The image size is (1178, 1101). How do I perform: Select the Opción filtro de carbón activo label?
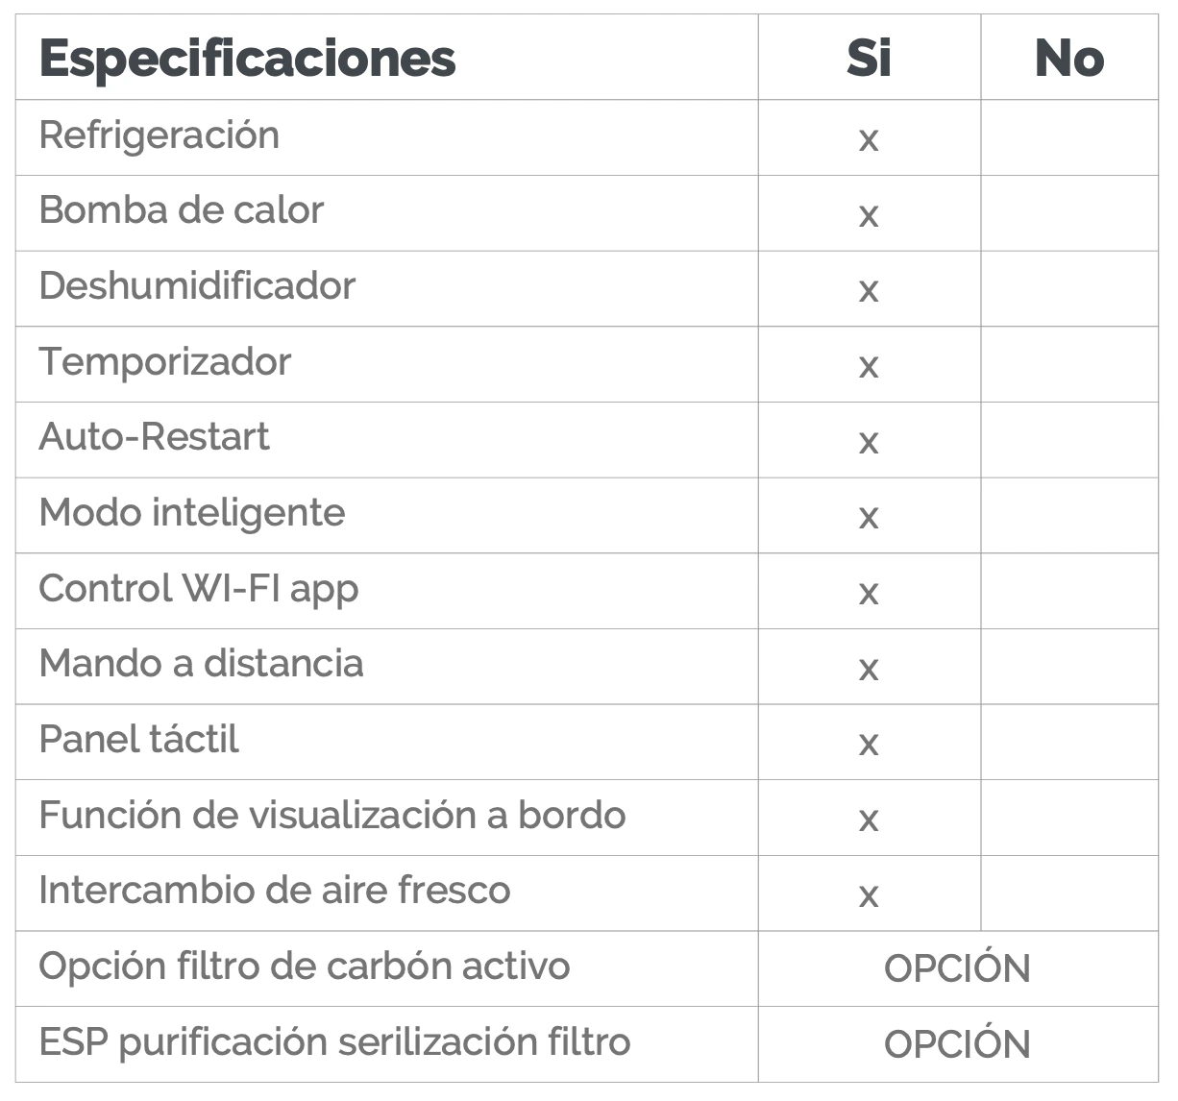pos(305,966)
